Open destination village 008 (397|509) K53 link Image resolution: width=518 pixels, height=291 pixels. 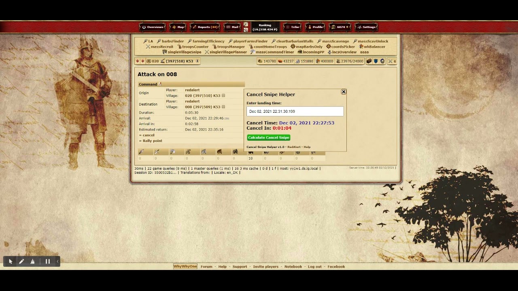pos(203,107)
